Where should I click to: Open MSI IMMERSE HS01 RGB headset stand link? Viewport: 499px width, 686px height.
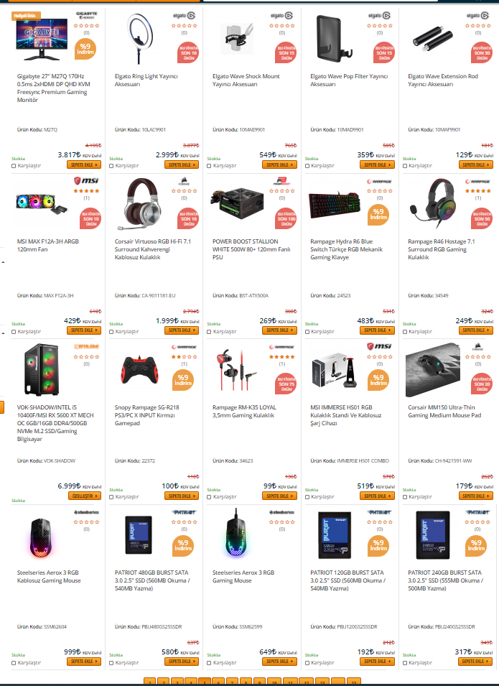(346, 415)
